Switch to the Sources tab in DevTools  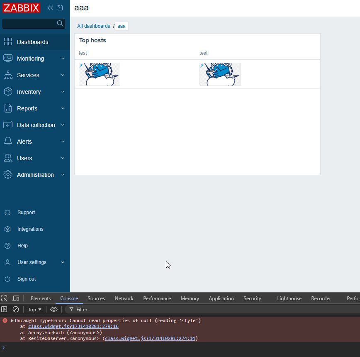[96, 298]
